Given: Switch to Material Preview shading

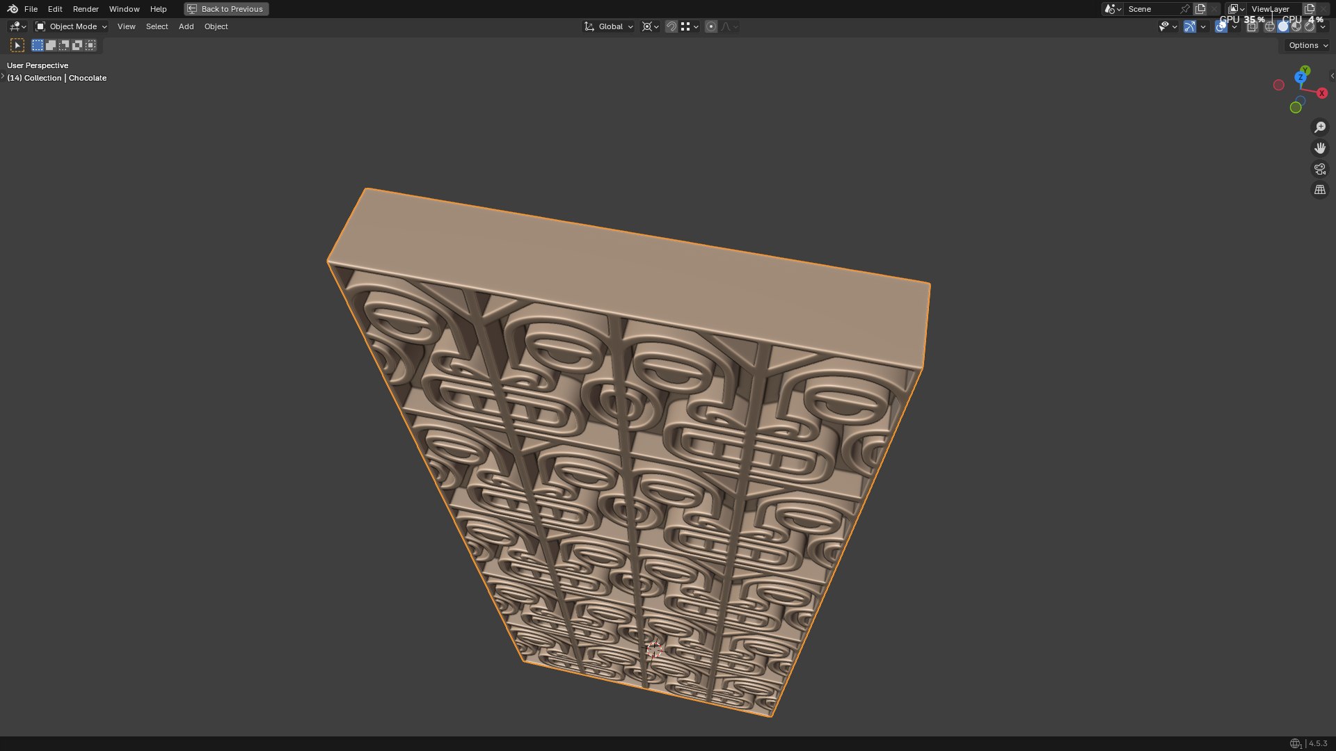Looking at the screenshot, I should [x=1296, y=26].
